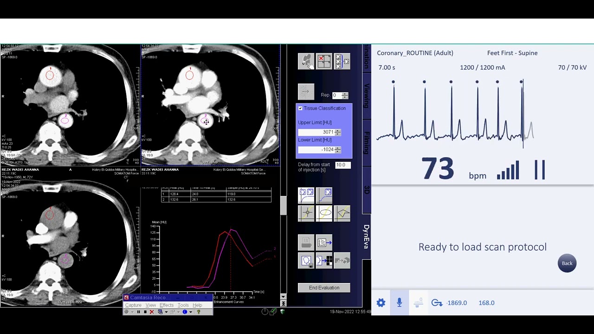Open Camtasia View menu
This screenshot has height=334, width=594.
coord(151,305)
